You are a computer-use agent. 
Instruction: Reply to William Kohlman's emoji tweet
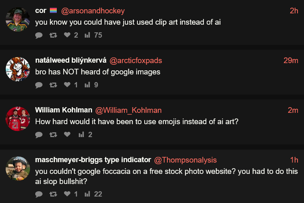coord(39,135)
